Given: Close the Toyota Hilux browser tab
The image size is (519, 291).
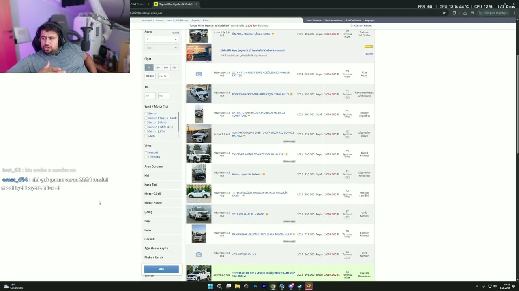Looking at the screenshot, I should pos(197,4).
